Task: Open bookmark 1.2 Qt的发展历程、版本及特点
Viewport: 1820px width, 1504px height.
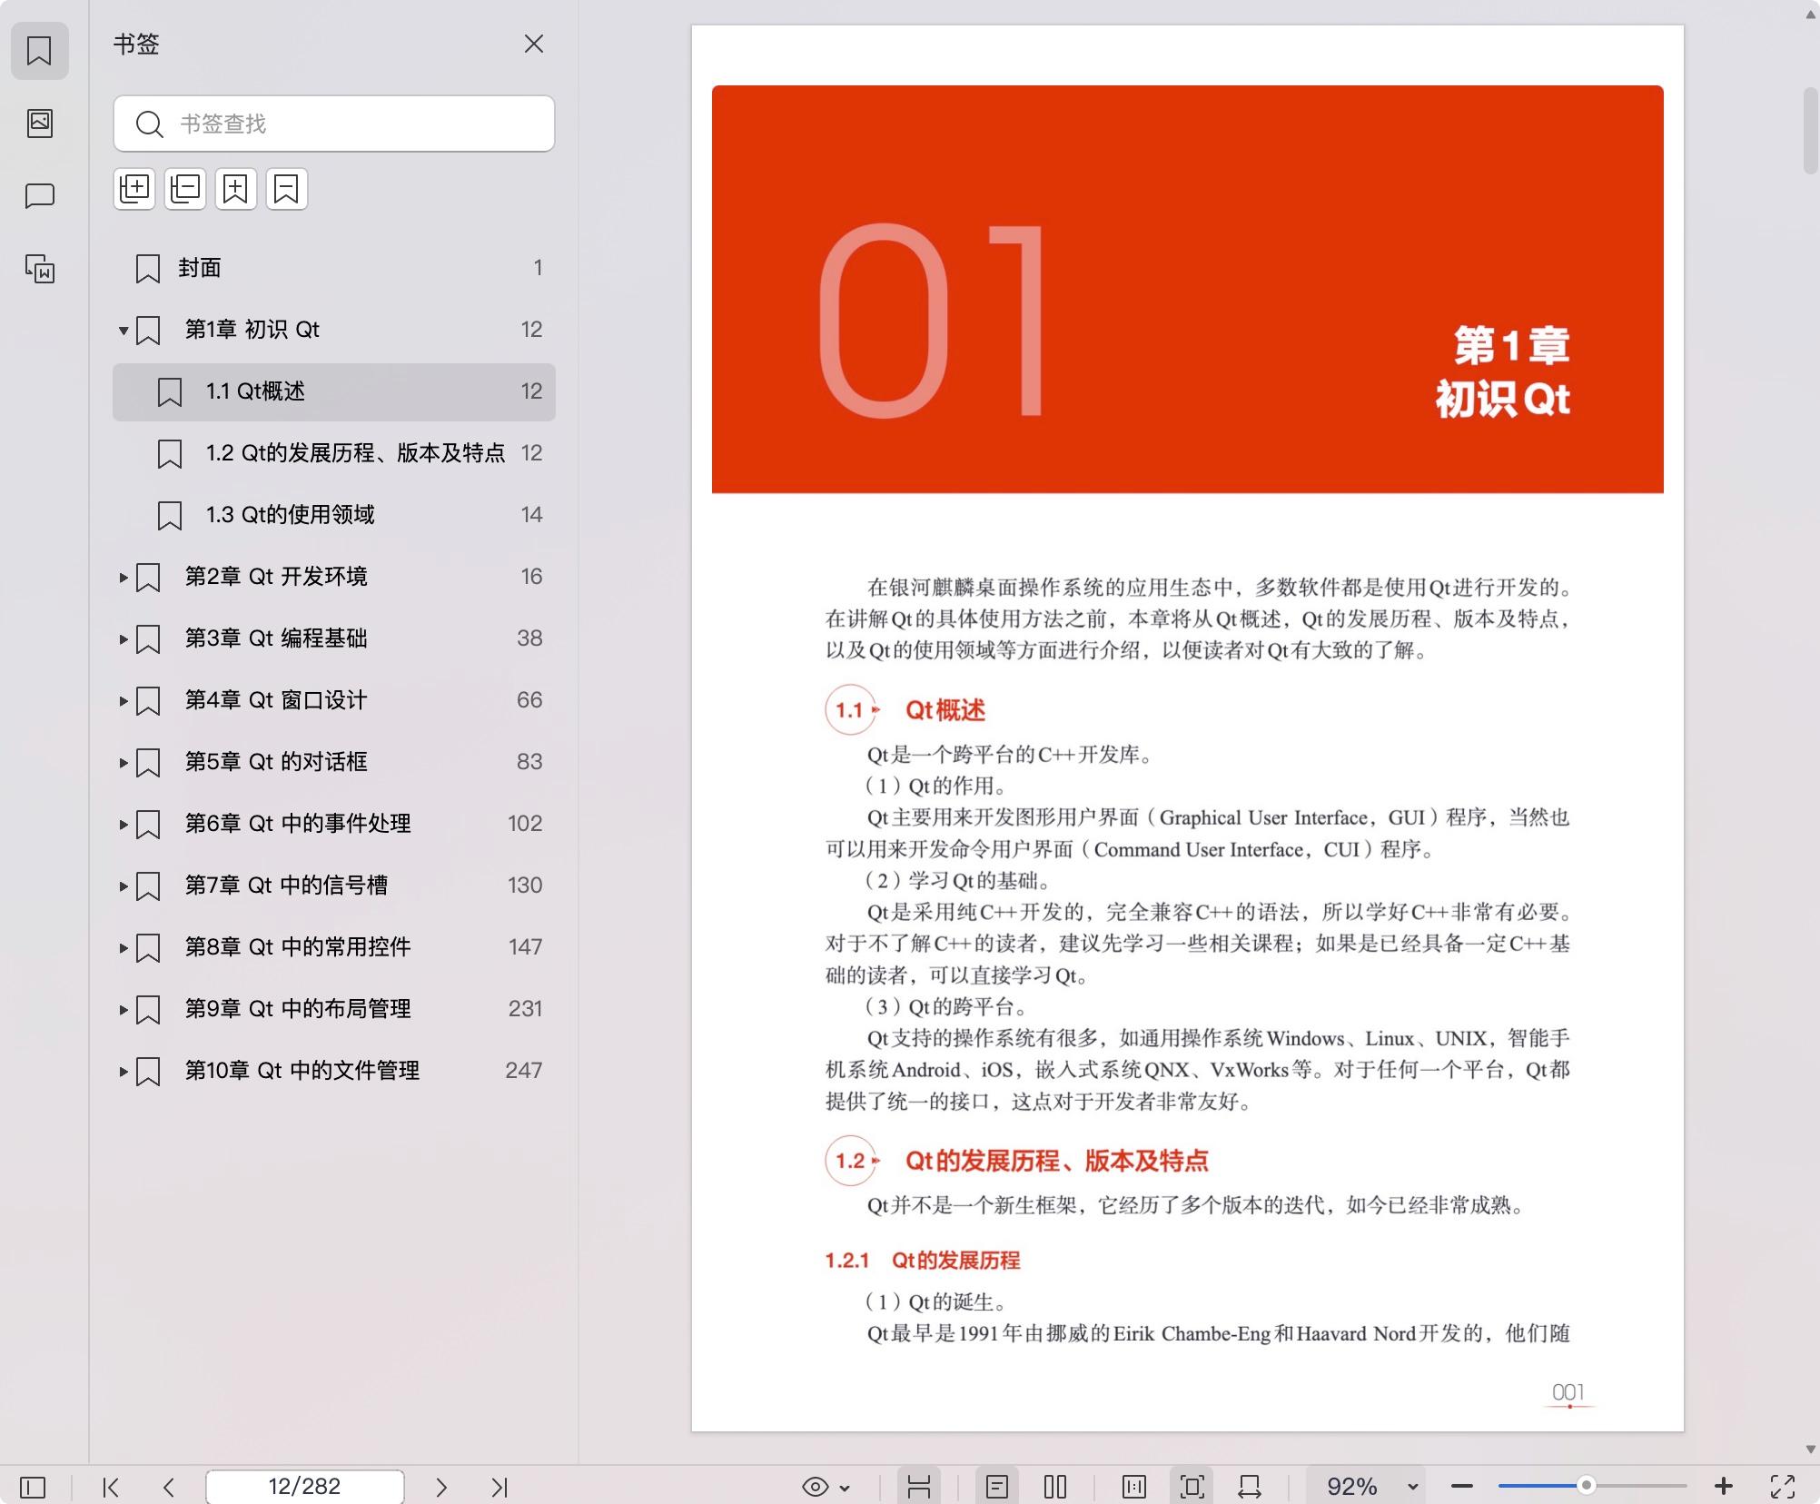Action: tap(334, 453)
